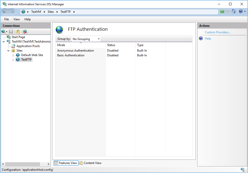Select the Anonymous Authentication row

coord(124,51)
